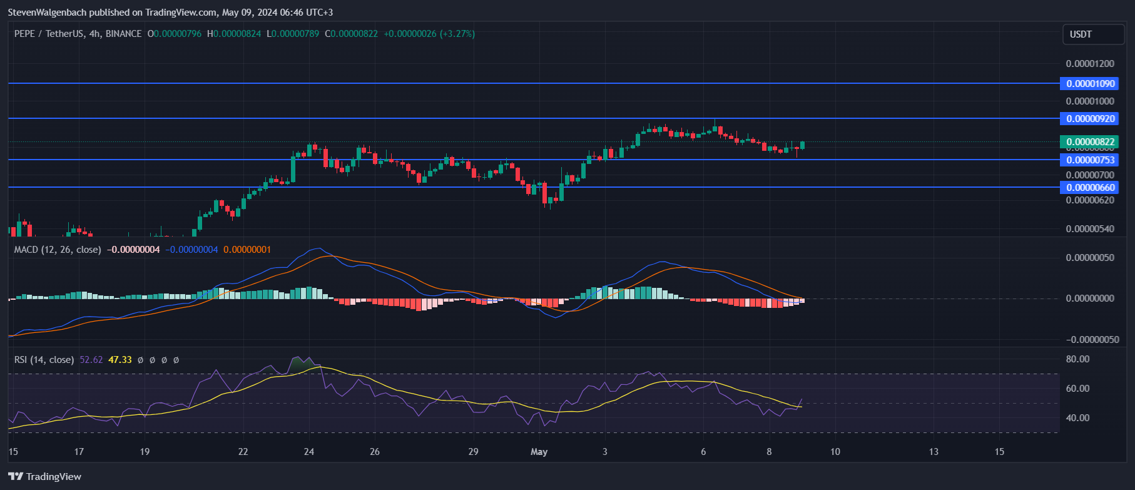Open the RSI (14, close) indicator legend
The height and width of the screenshot is (490, 1135).
[x=44, y=360]
